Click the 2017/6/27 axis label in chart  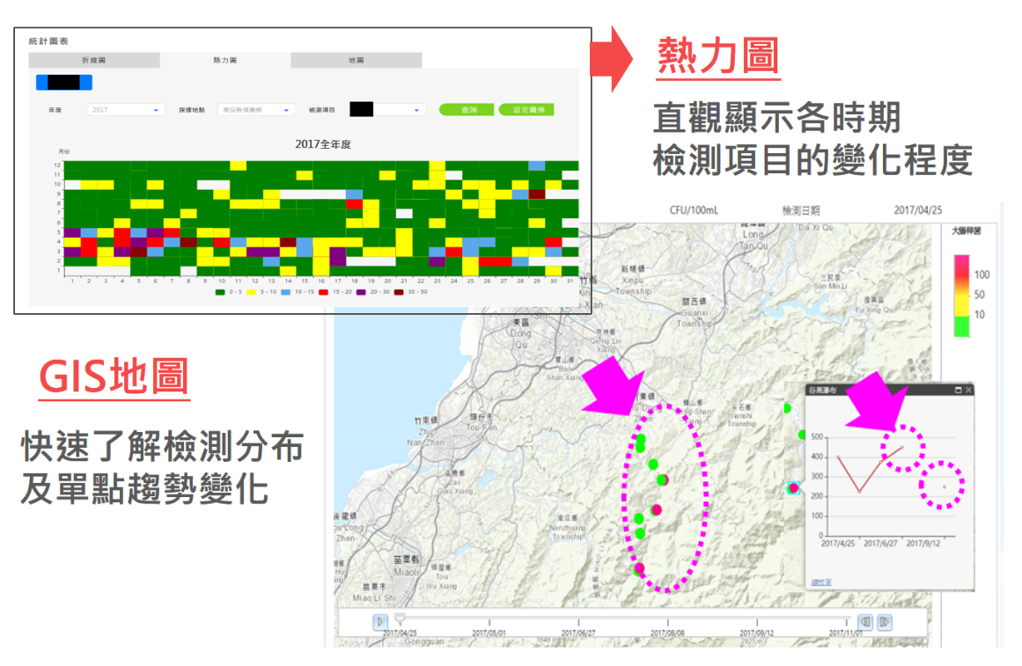click(x=880, y=543)
